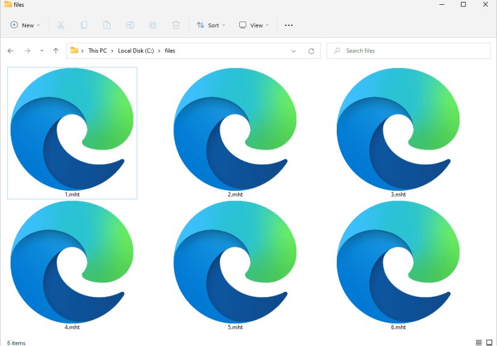
Task: Click the Copy icon in toolbar
Action: coord(84,25)
